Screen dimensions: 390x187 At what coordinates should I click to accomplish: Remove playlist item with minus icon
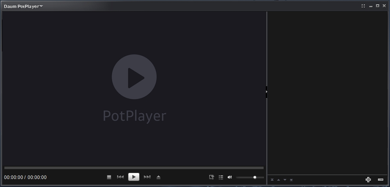point(380,180)
